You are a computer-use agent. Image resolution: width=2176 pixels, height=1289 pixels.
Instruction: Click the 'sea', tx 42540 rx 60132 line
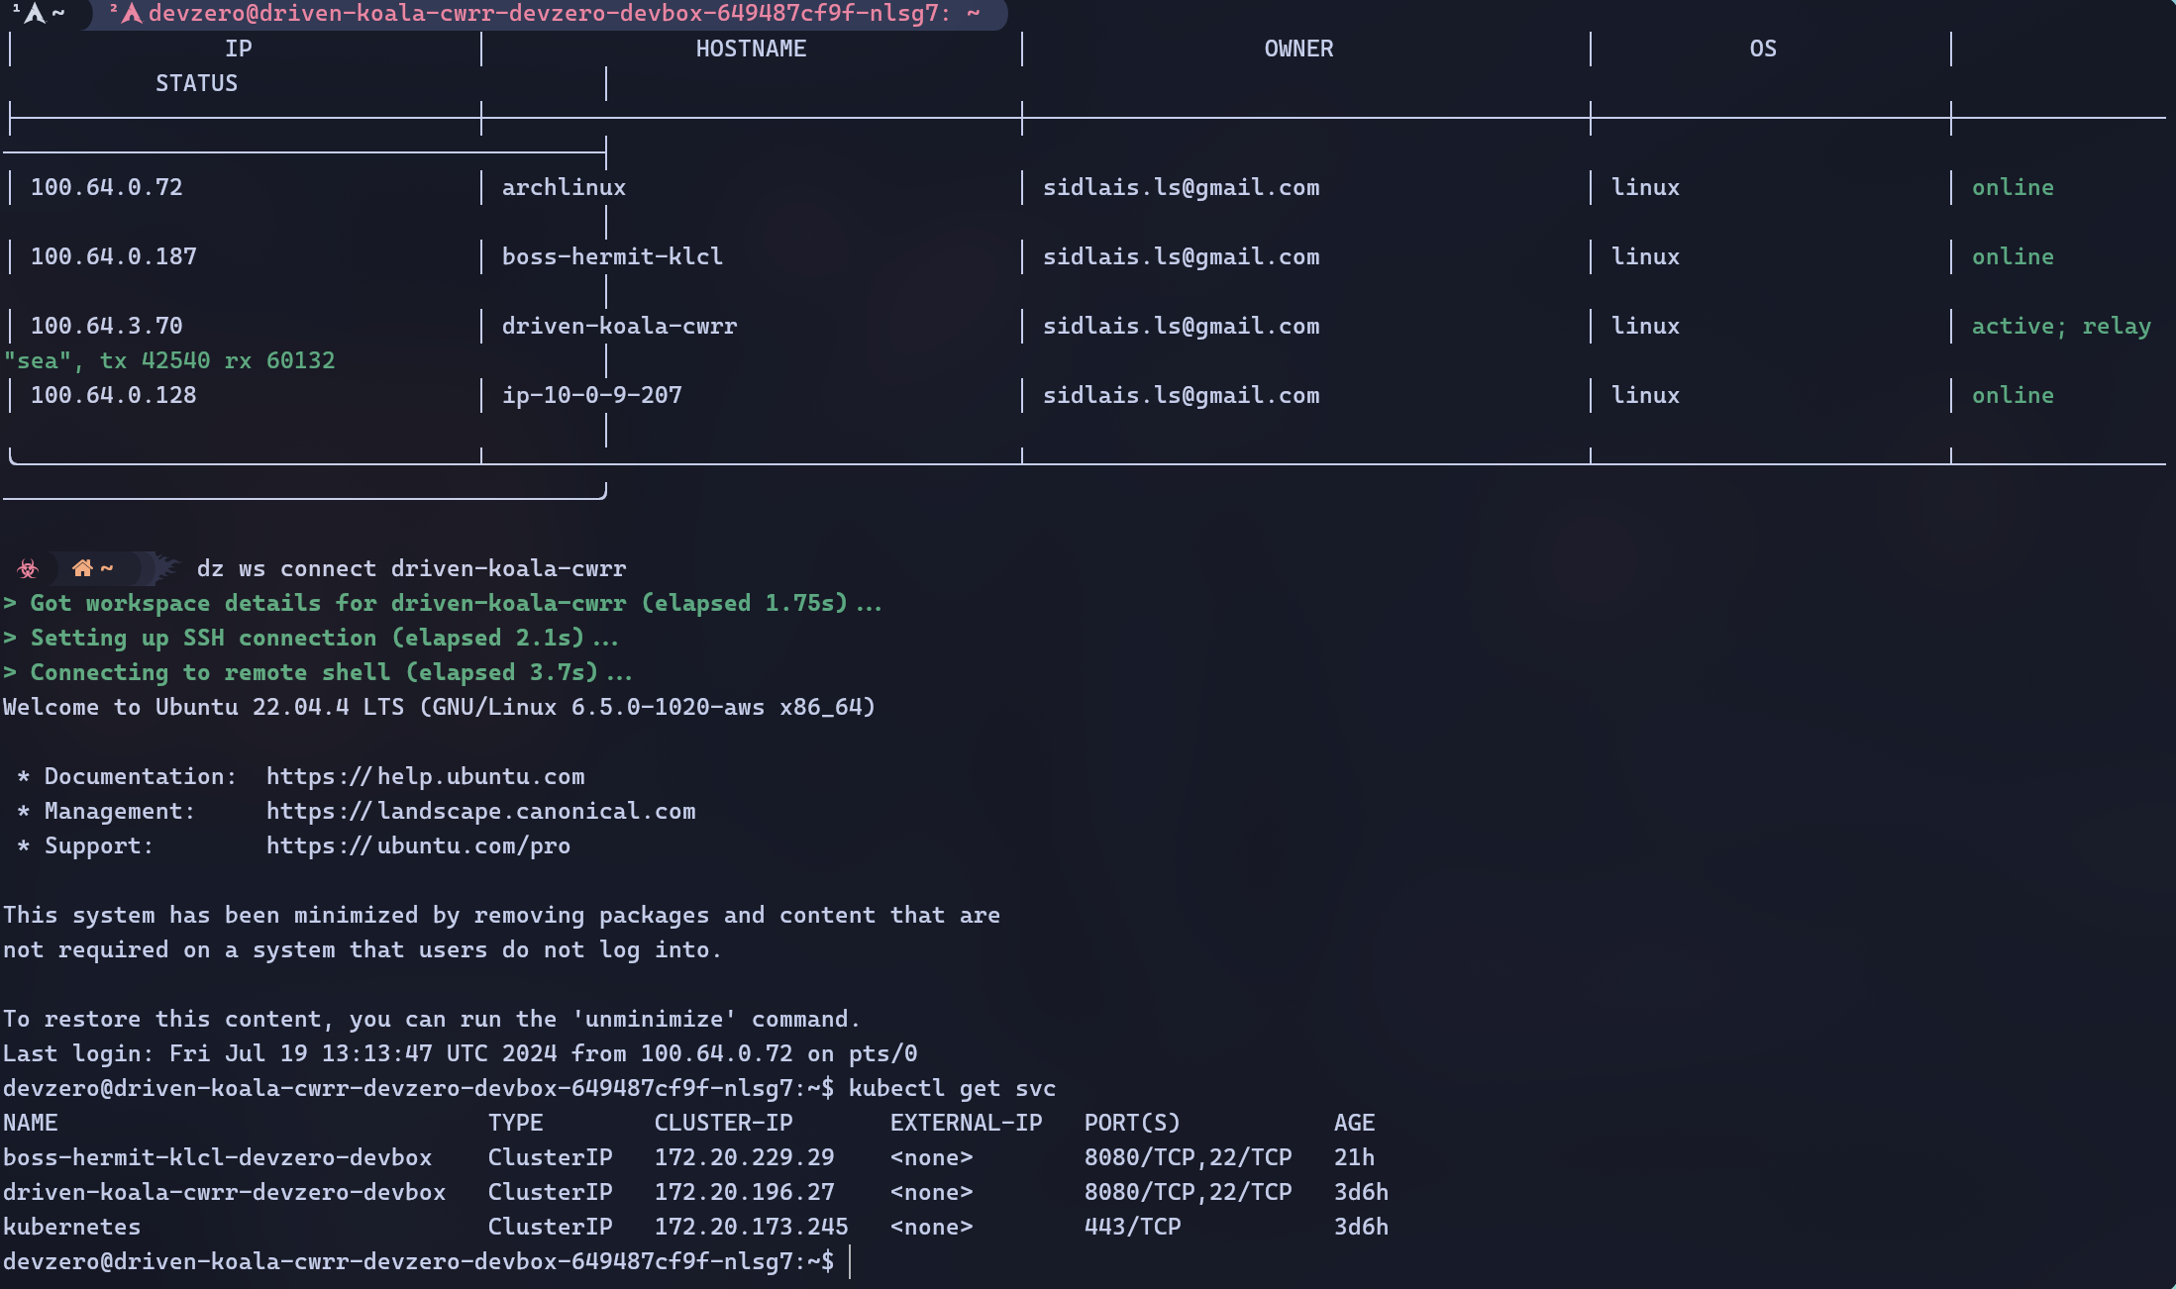168,360
